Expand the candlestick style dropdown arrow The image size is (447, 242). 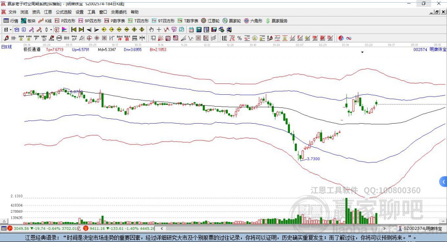point(51,30)
